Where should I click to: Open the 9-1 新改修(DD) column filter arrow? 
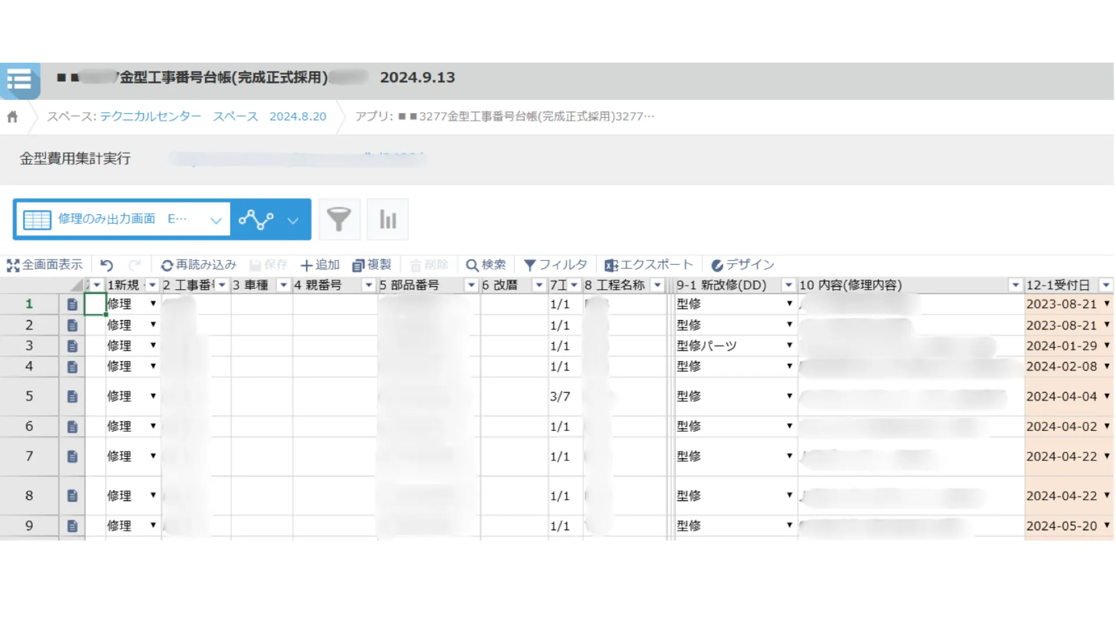click(x=788, y=285)
